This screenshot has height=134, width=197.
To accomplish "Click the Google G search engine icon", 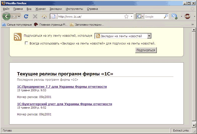I will (x=139, y=16).
